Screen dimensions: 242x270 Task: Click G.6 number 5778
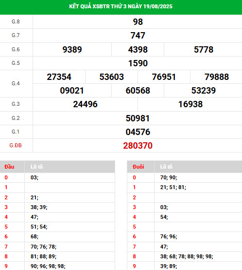click(204, 50)
